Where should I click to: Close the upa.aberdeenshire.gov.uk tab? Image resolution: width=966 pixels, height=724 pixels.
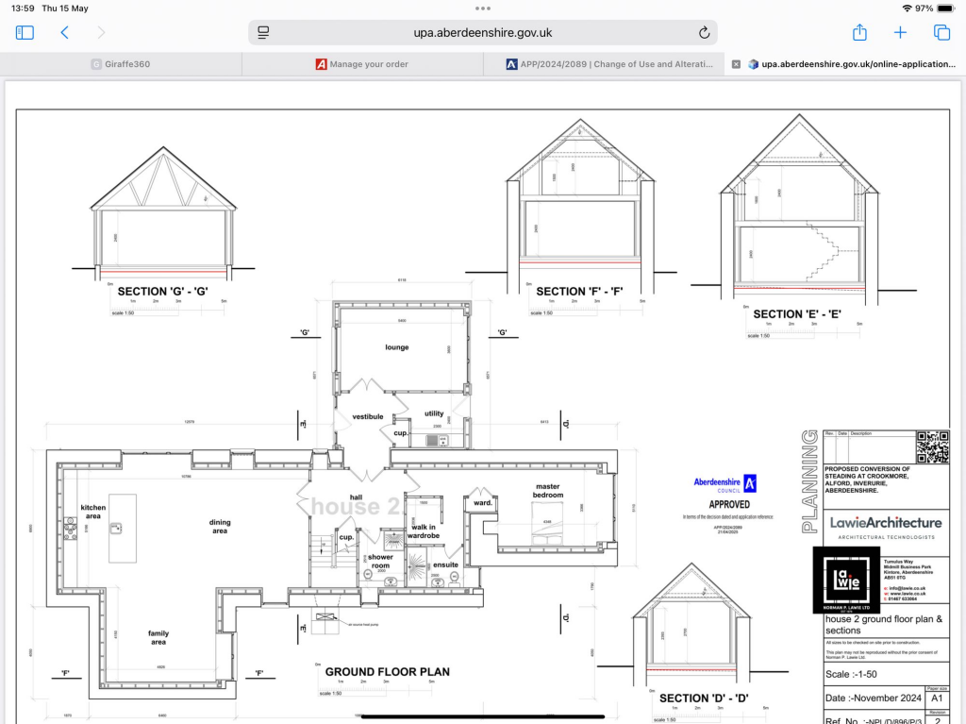[736, 64]
